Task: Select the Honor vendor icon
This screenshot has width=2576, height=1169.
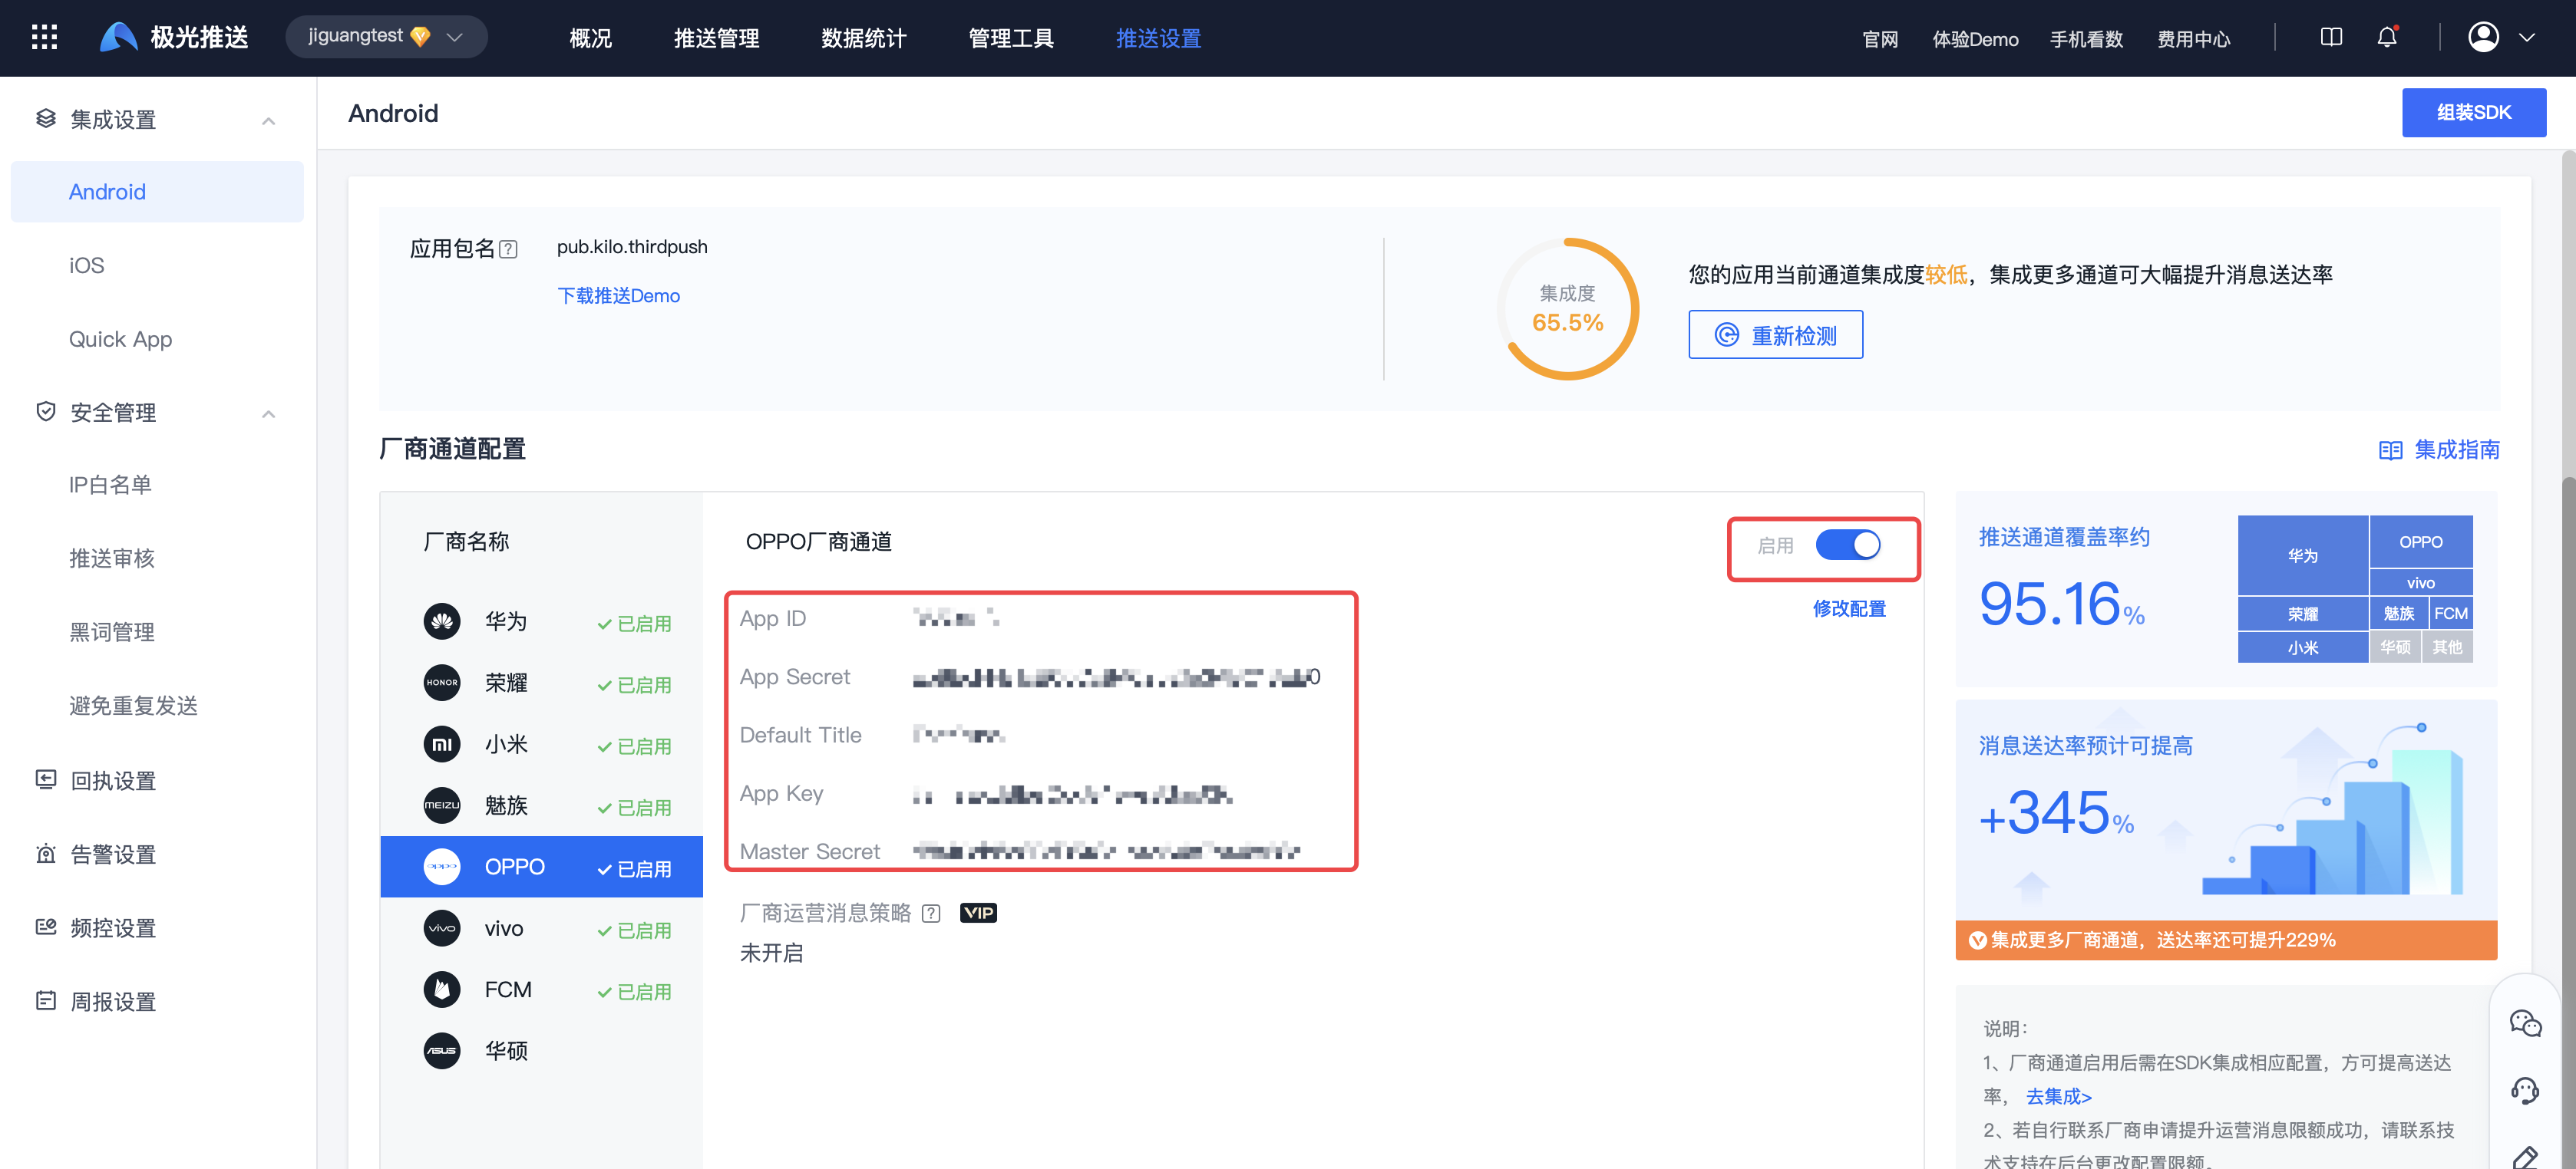Action: [442, 683]
